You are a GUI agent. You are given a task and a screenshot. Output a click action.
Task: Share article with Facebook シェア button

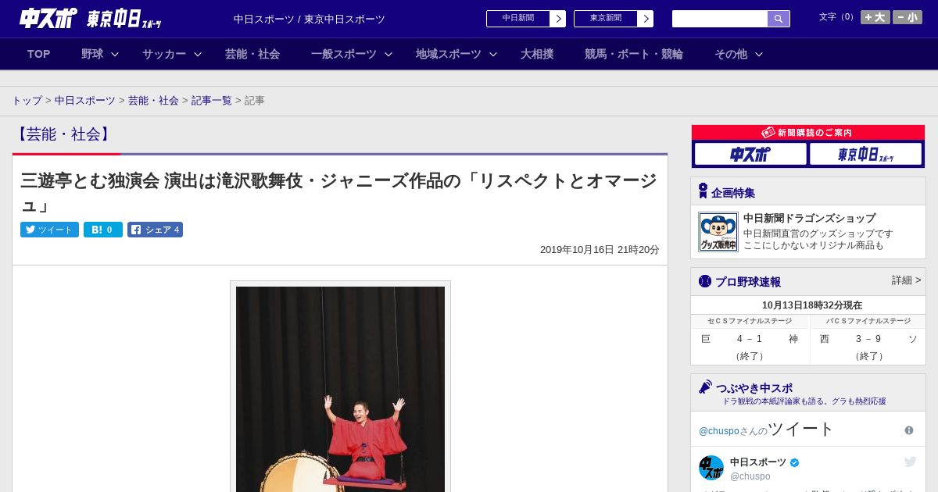click(x=155, y=230)
